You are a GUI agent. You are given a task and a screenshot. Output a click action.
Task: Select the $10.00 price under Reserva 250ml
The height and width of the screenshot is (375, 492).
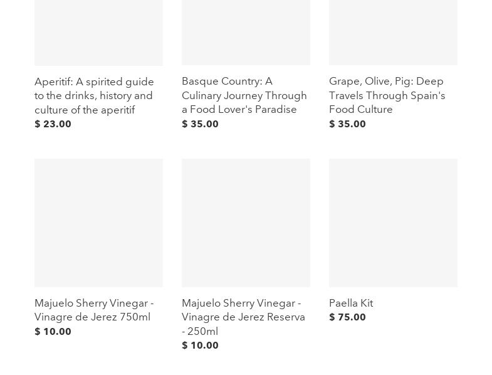[x=201, y=346]
